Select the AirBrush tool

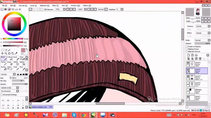coord(10,58)
